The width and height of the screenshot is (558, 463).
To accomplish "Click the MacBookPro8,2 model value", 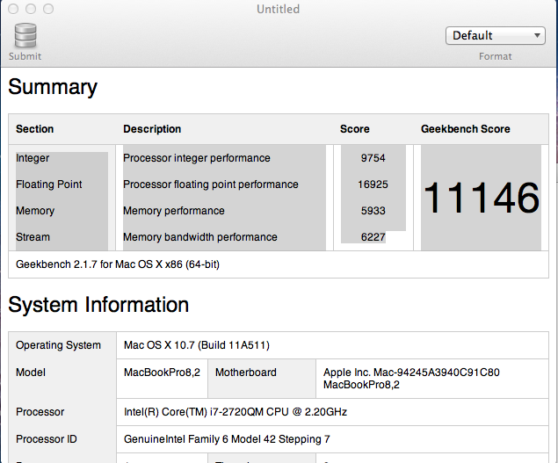I will pos(162,373).
